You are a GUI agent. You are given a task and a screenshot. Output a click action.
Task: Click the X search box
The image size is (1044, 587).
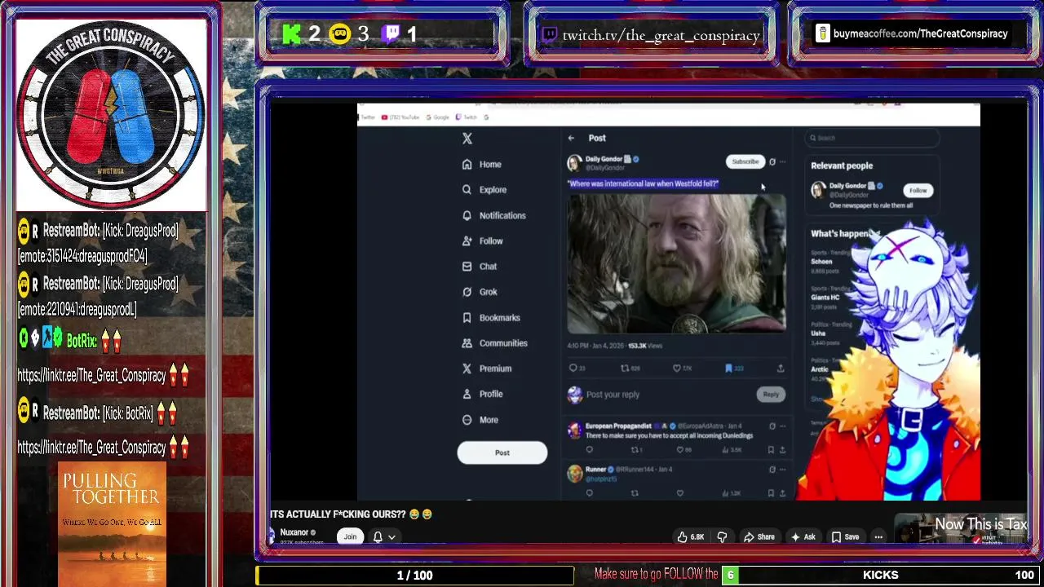coord(871,138)
